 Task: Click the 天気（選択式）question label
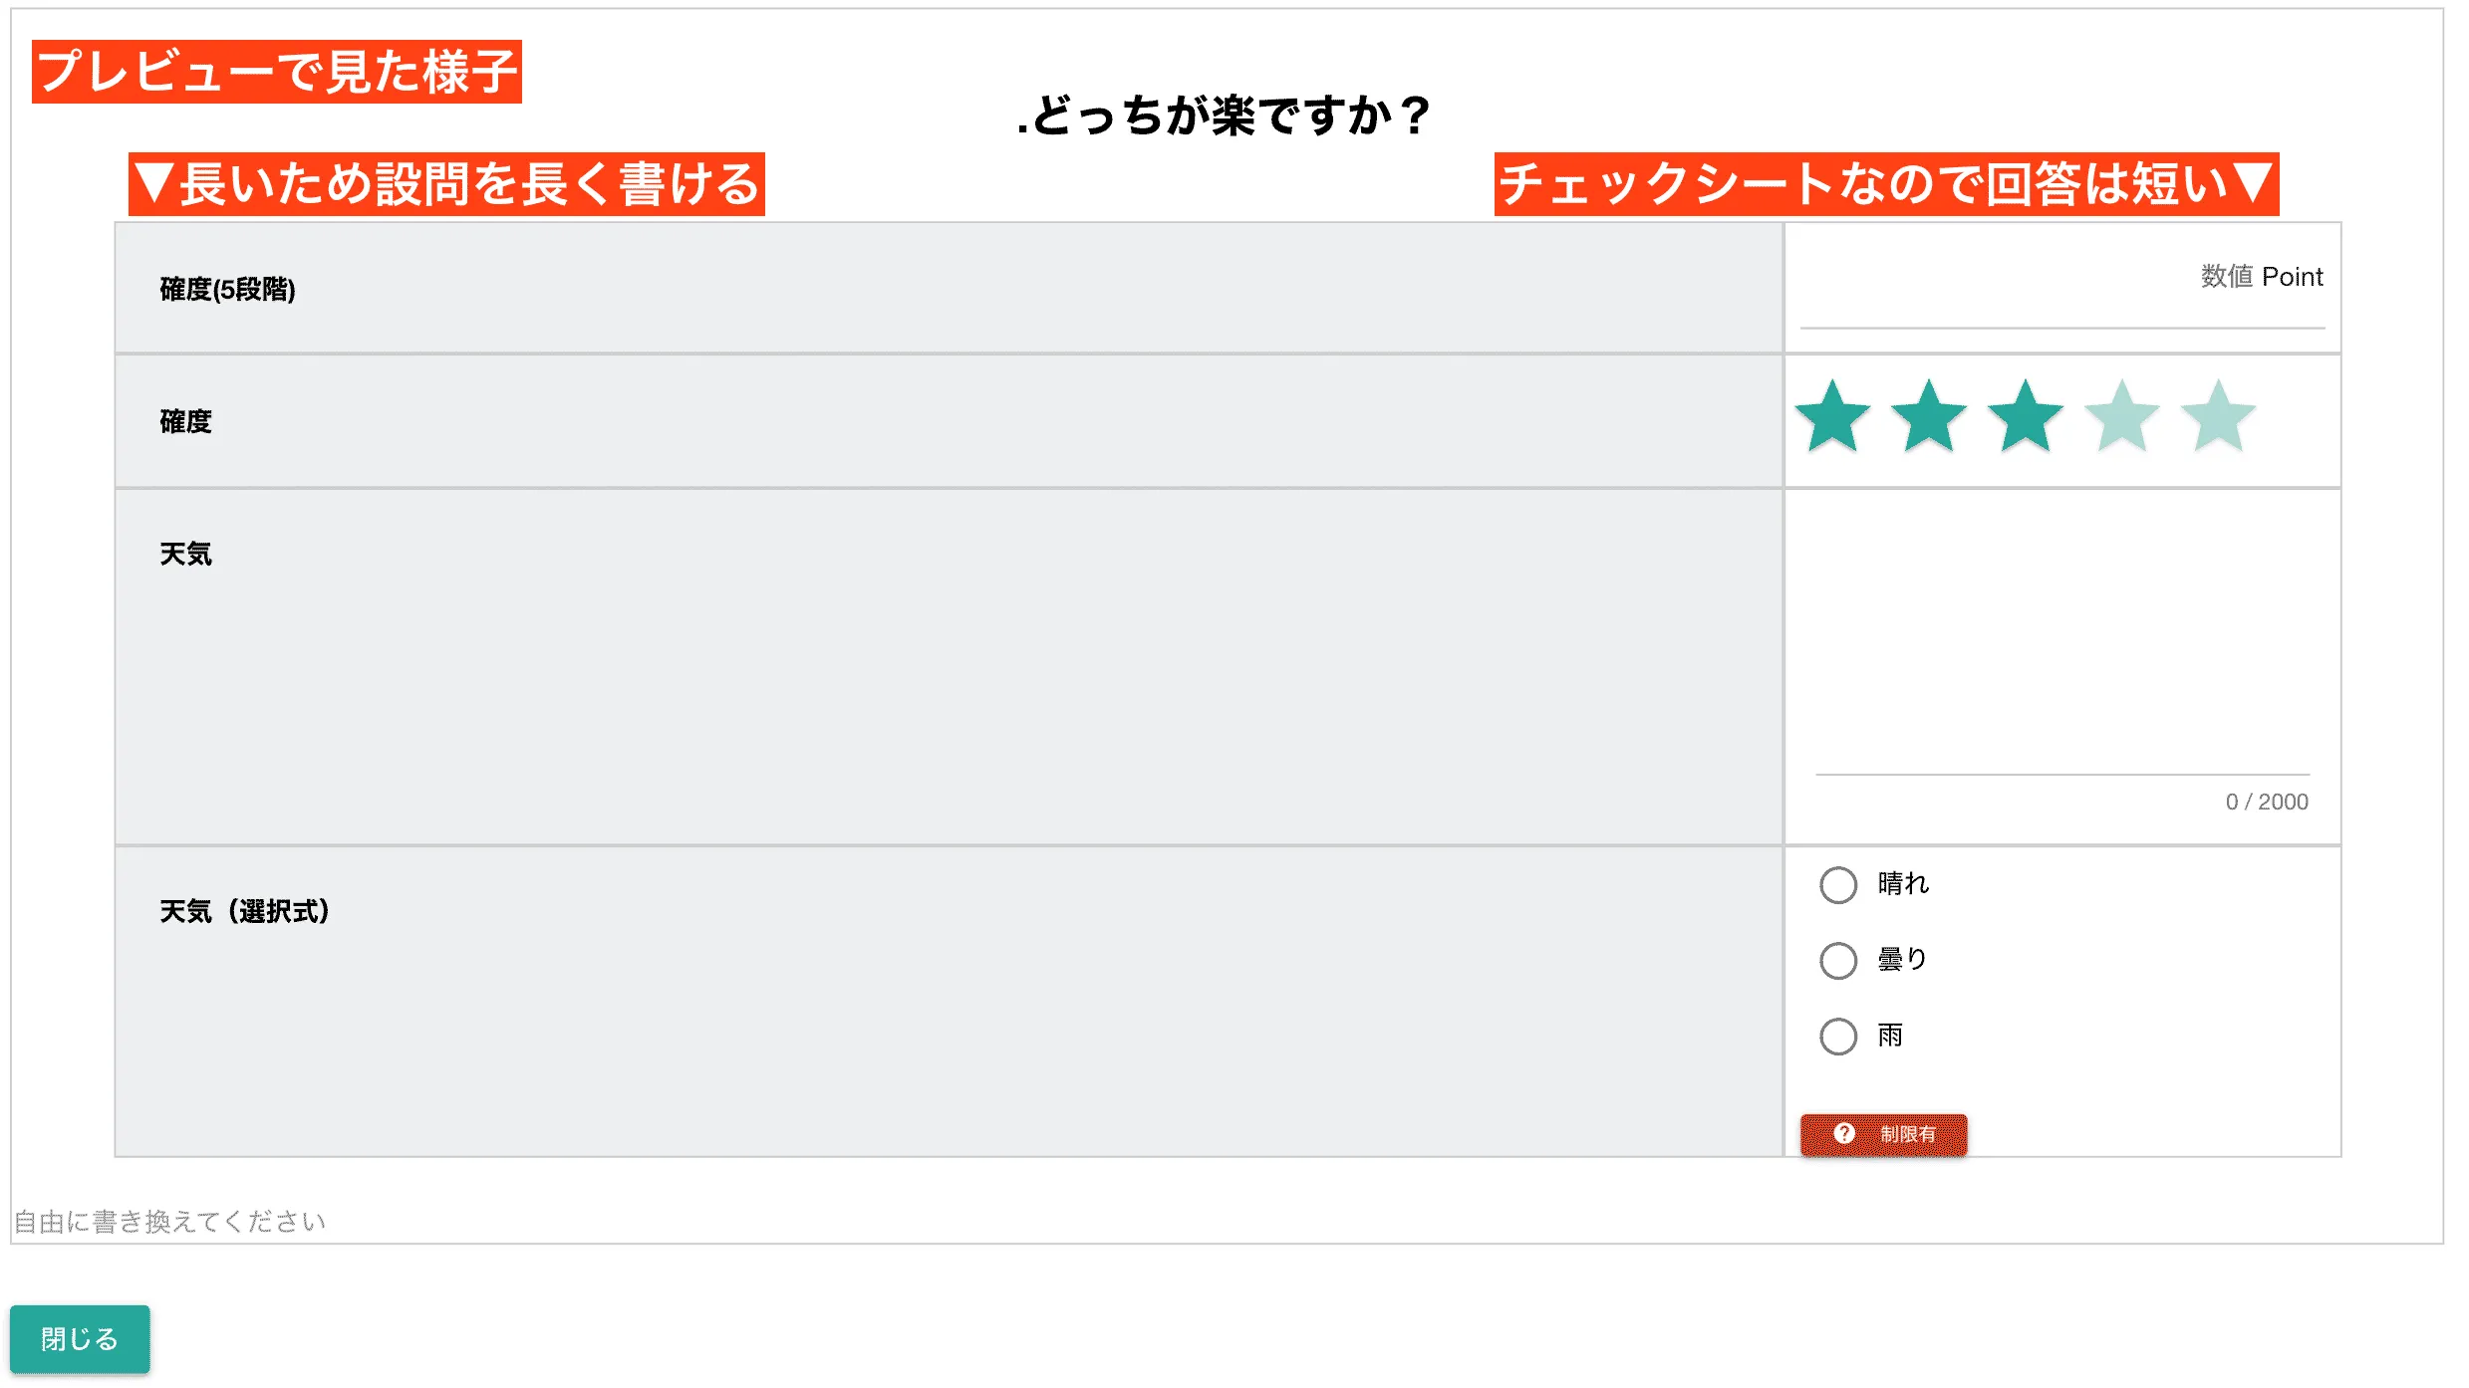(242, 907)
